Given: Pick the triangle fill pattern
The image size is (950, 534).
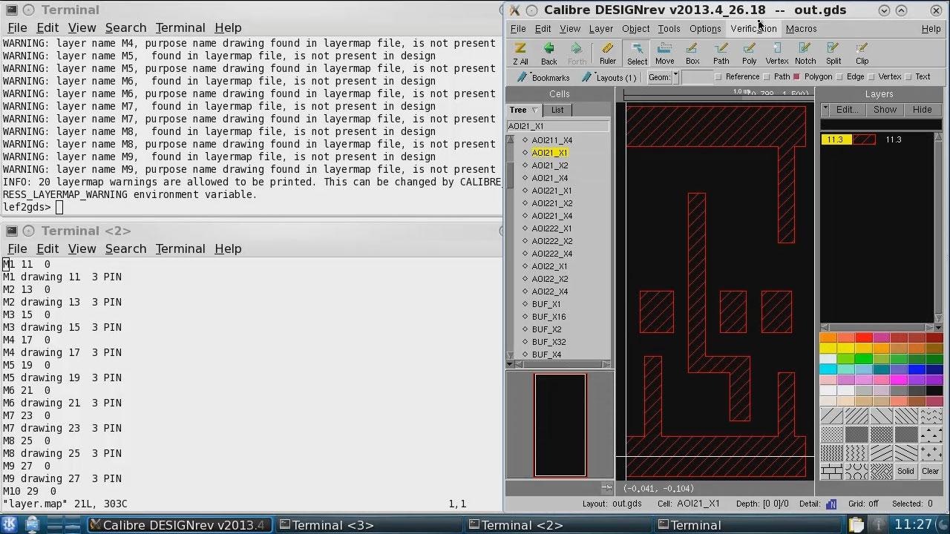Looking at the screenshot, I should click(x=931, y=435).
